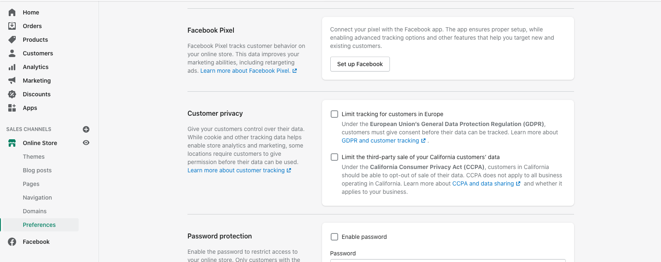Add a sales channel with plus icon
The height and width of the screenshot is (262, 661).
(86, 129)
